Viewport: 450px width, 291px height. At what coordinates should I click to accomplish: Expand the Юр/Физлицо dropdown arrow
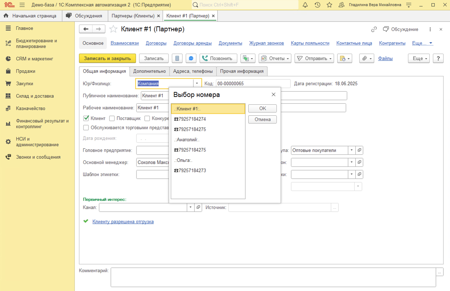click(197, 84)
